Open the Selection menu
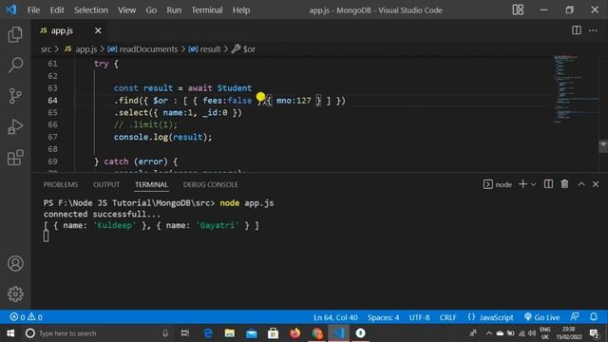The image size is (608, 342). [x=91, y=10]
